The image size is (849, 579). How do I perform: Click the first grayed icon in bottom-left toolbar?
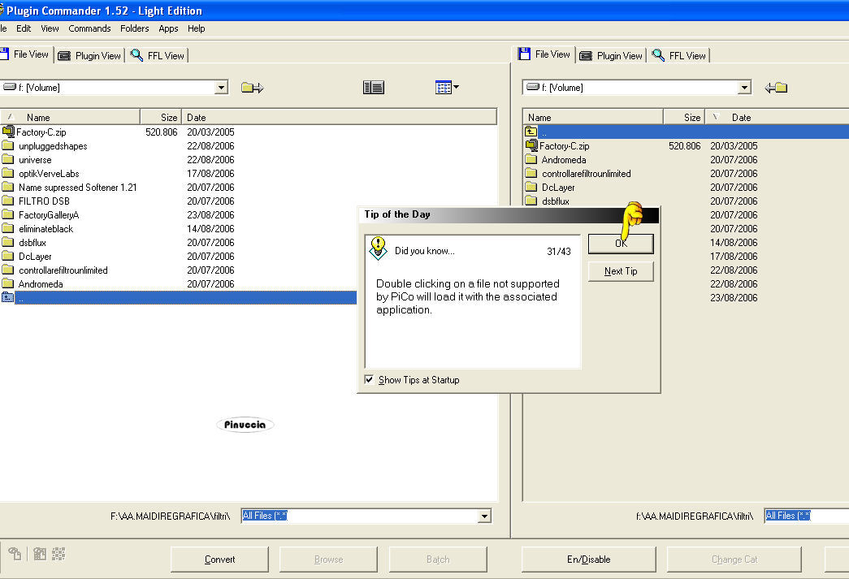tap(15, 554)
